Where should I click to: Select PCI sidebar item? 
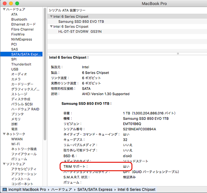click(x=14, y=44)
